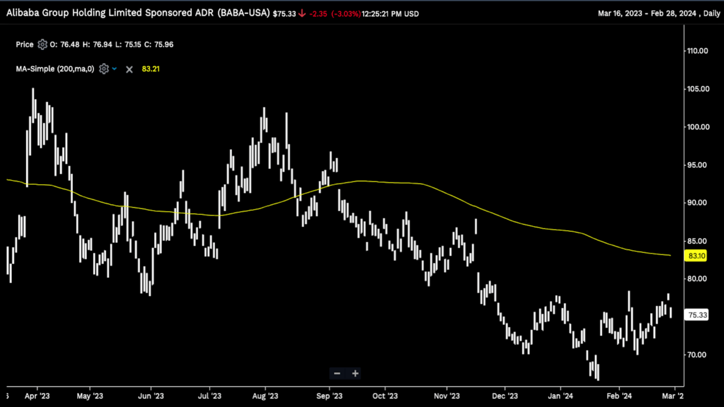This screenshot has width=724, height=407.
Task: Select the 85.00 price axis label
Action: (x=698, y=241)
